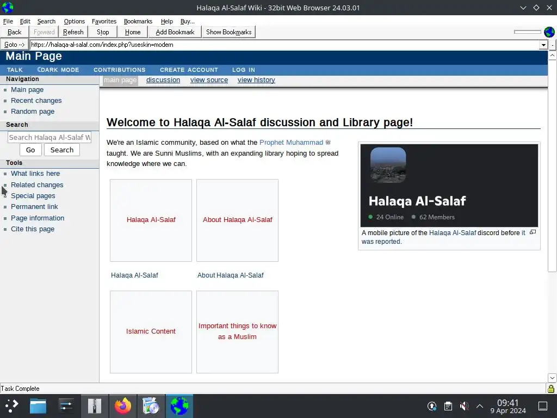Switch to the discussion tab
Viewport: 557px width, 418px height.
[x=163, y=80]
